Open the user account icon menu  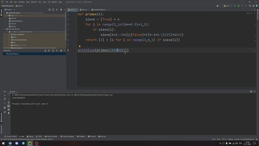tap(218, 6)
